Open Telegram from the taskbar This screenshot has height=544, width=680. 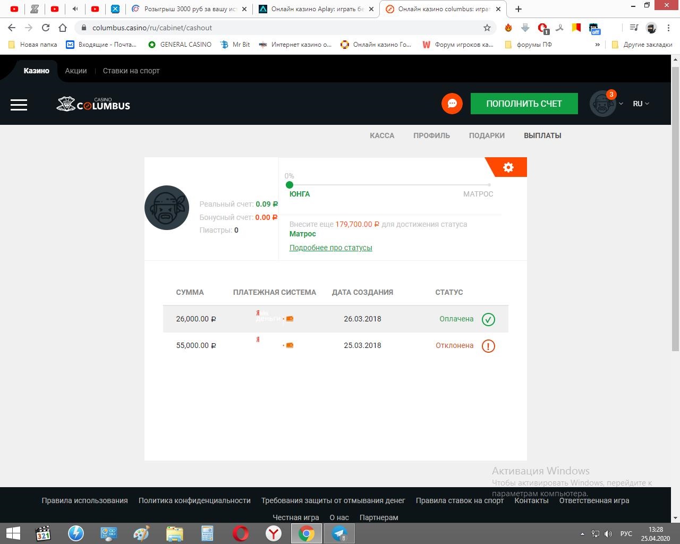click(339, 533)
